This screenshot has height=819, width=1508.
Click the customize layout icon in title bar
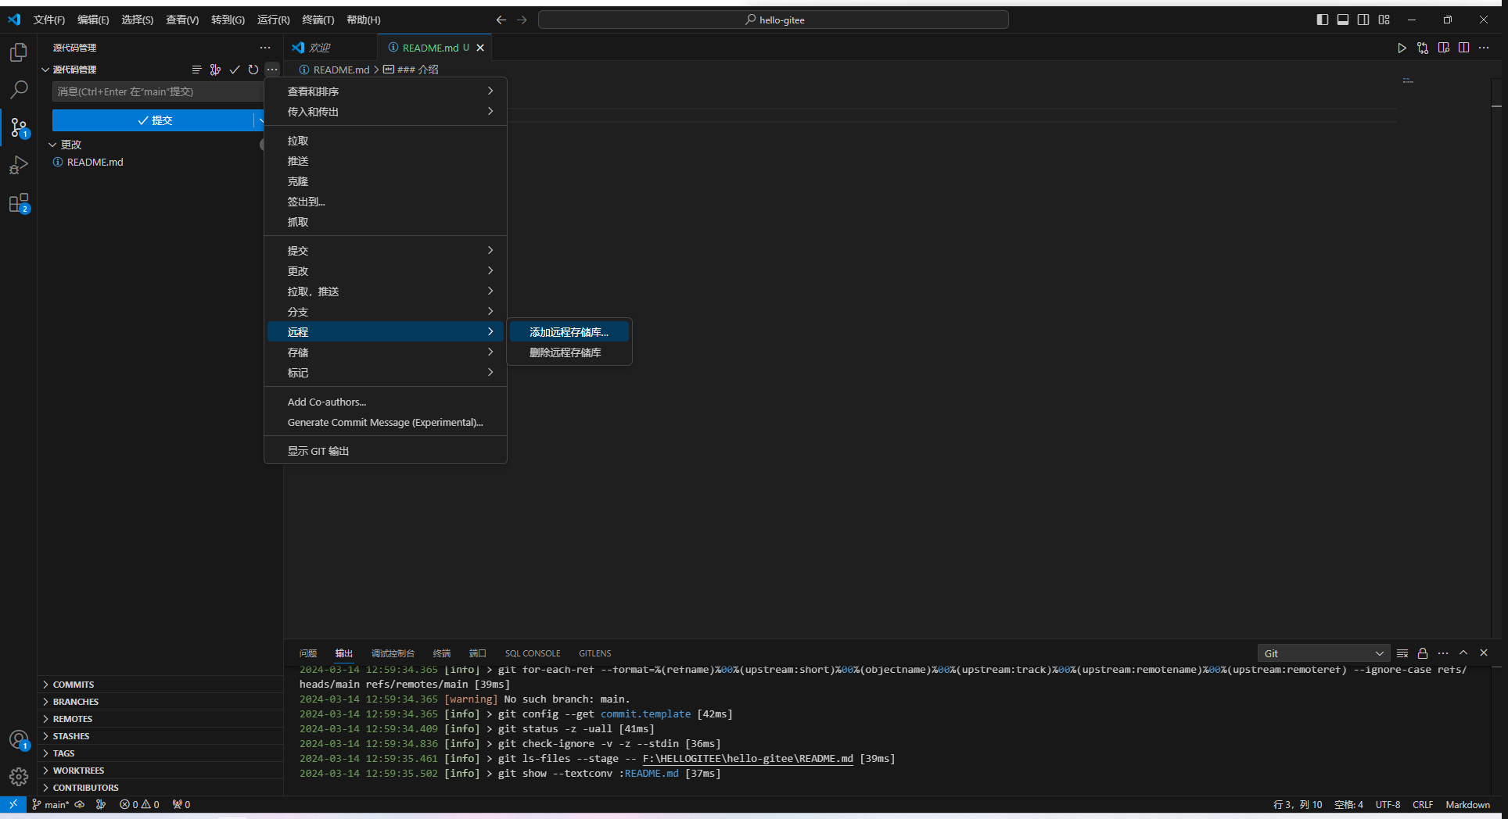pos(1384,20)
